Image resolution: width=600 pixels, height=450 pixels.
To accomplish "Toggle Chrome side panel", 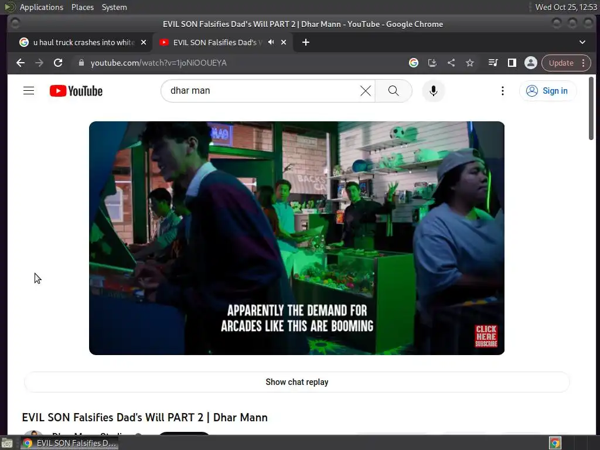I will [x=512, y=63].
